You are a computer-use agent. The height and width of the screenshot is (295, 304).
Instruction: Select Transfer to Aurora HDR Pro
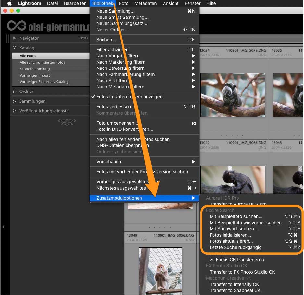[x=238, y=204]
